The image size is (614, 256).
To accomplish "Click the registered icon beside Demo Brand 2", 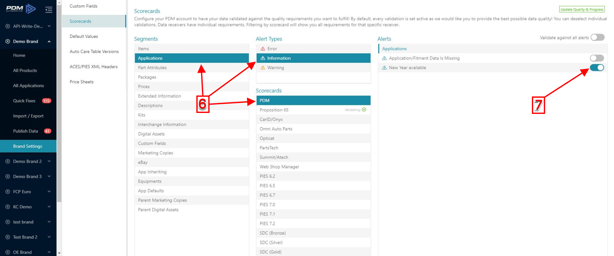I will [7, 161].
